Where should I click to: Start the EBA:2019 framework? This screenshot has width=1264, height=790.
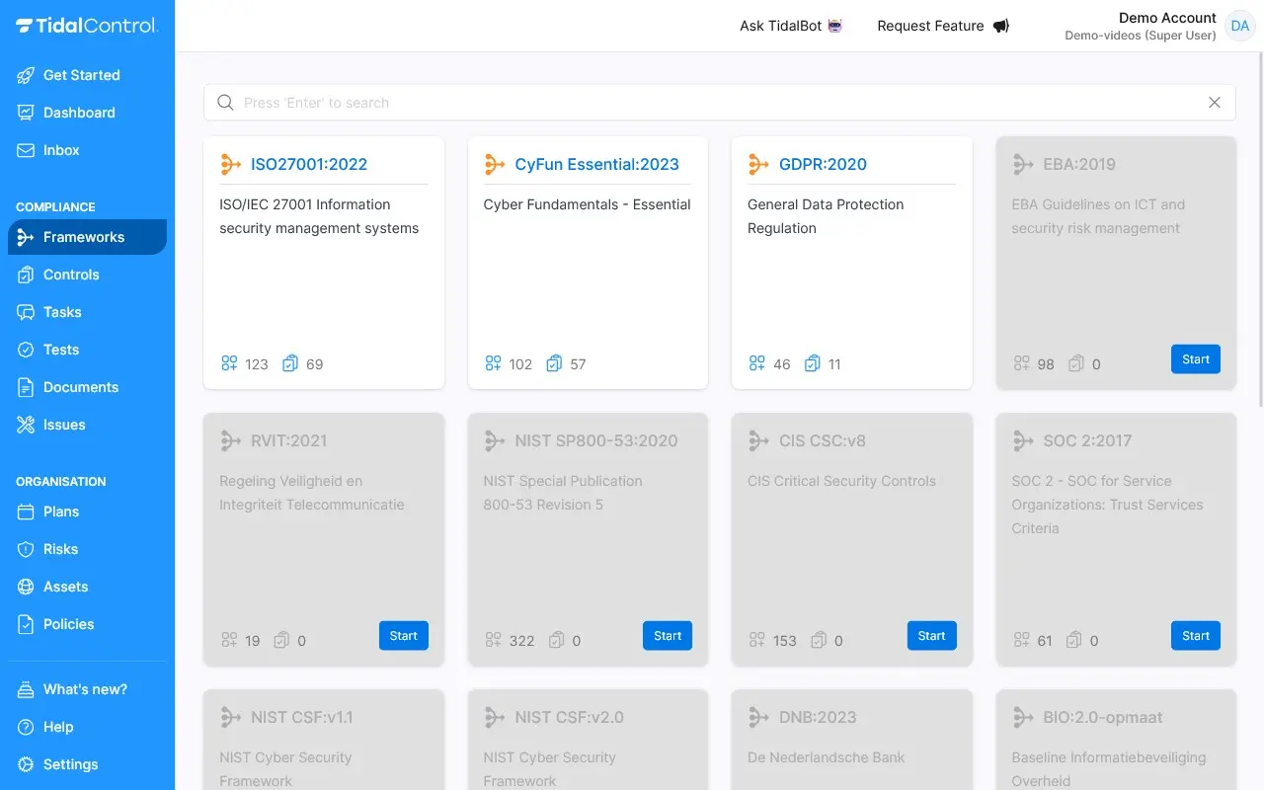tap(1196, 359)
